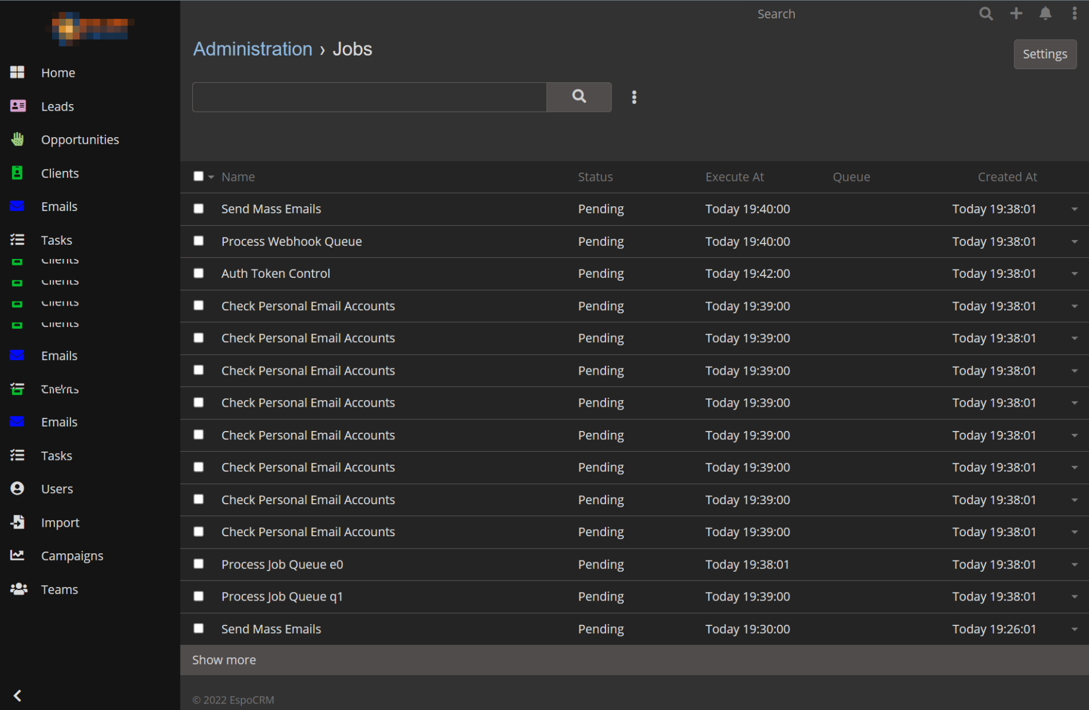
Task: Click Show more at the list bottom
Action: coord(224,660)
